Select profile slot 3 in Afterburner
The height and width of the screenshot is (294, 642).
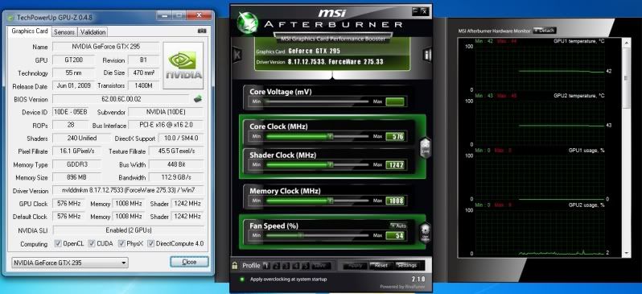tap(286, 265)
